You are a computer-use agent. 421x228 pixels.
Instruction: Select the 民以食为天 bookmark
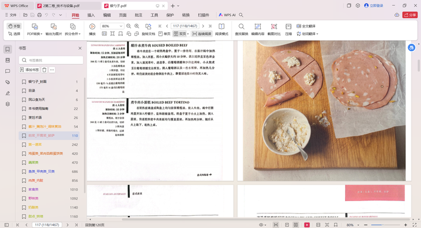coord(50,99)
